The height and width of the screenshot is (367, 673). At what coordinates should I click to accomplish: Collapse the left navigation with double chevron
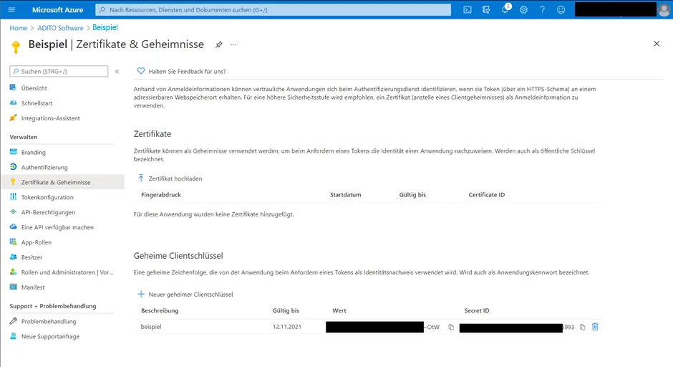(117, 72)
